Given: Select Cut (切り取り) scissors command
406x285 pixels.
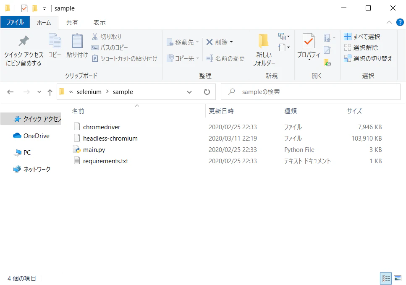Looking at the screenshot, I should [107, 37].
